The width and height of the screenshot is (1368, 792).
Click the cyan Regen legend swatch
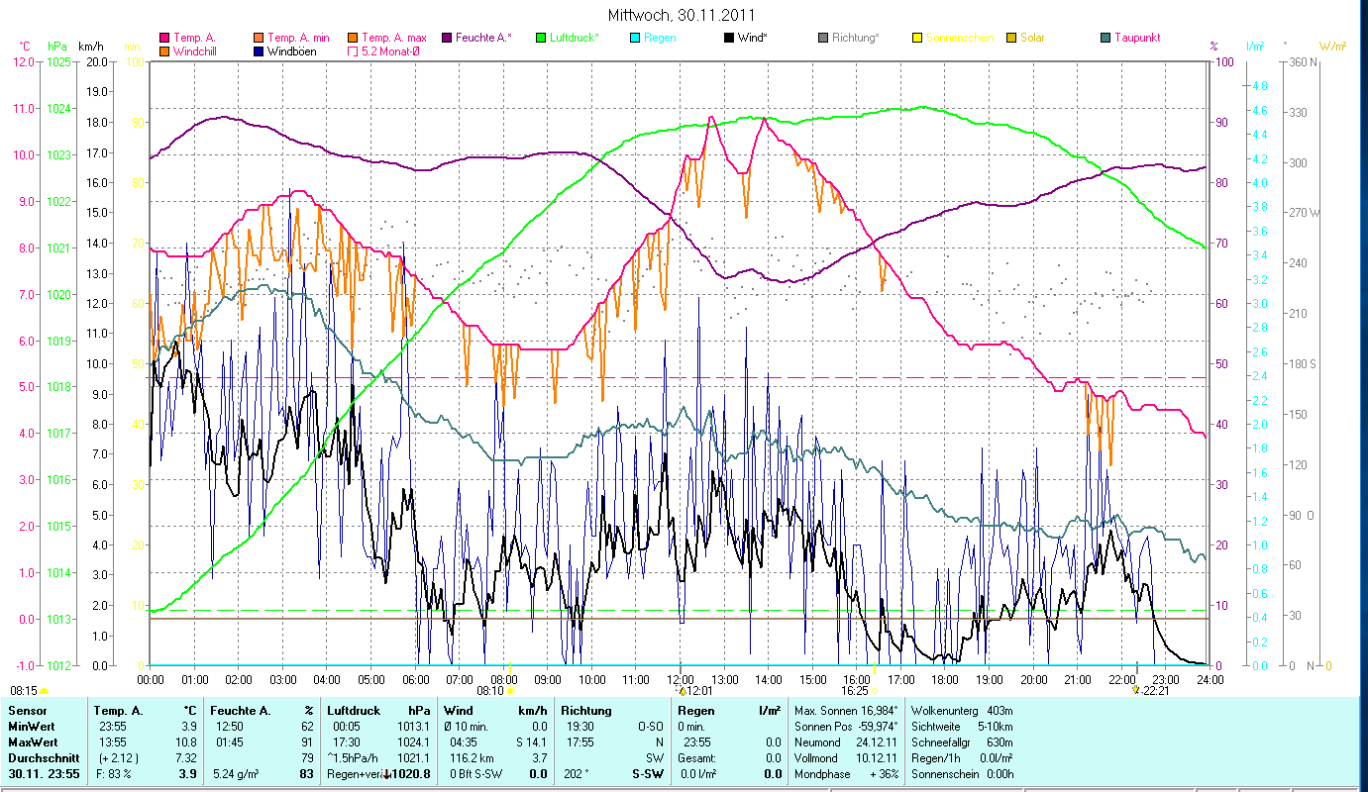[634, 38]
